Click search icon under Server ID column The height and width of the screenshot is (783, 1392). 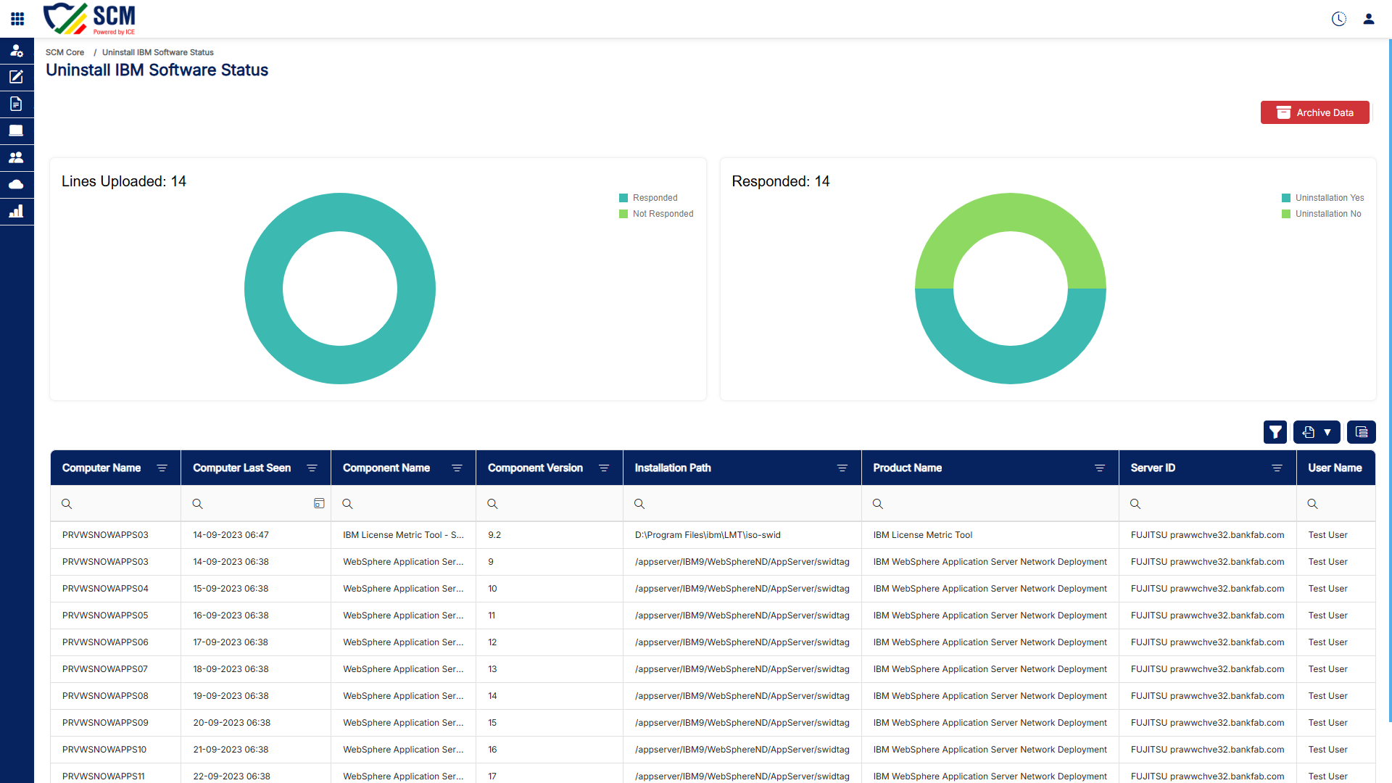1135,504
